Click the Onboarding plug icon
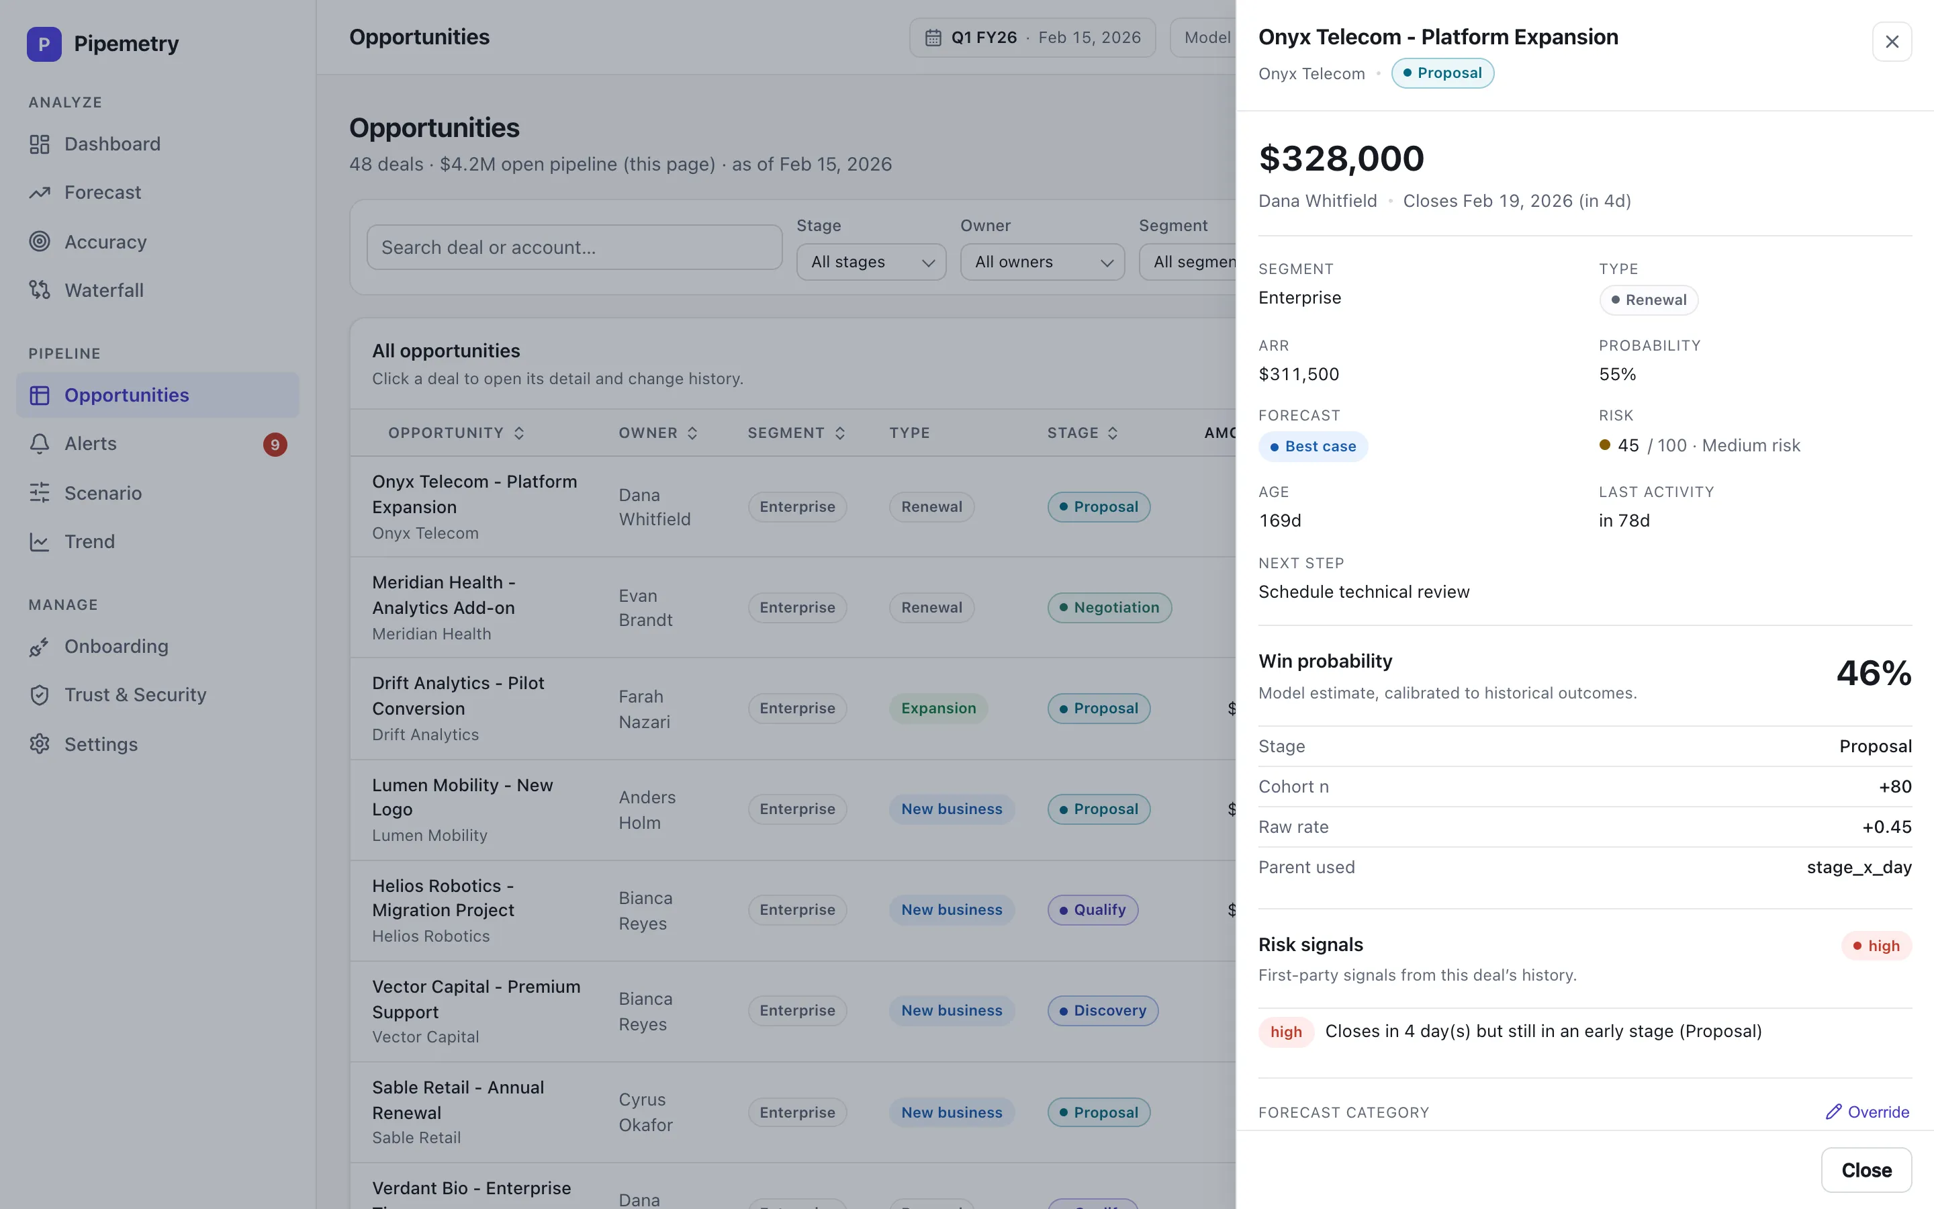The height and width of the screenshot is (1209, 1934). tap(39, 646)
